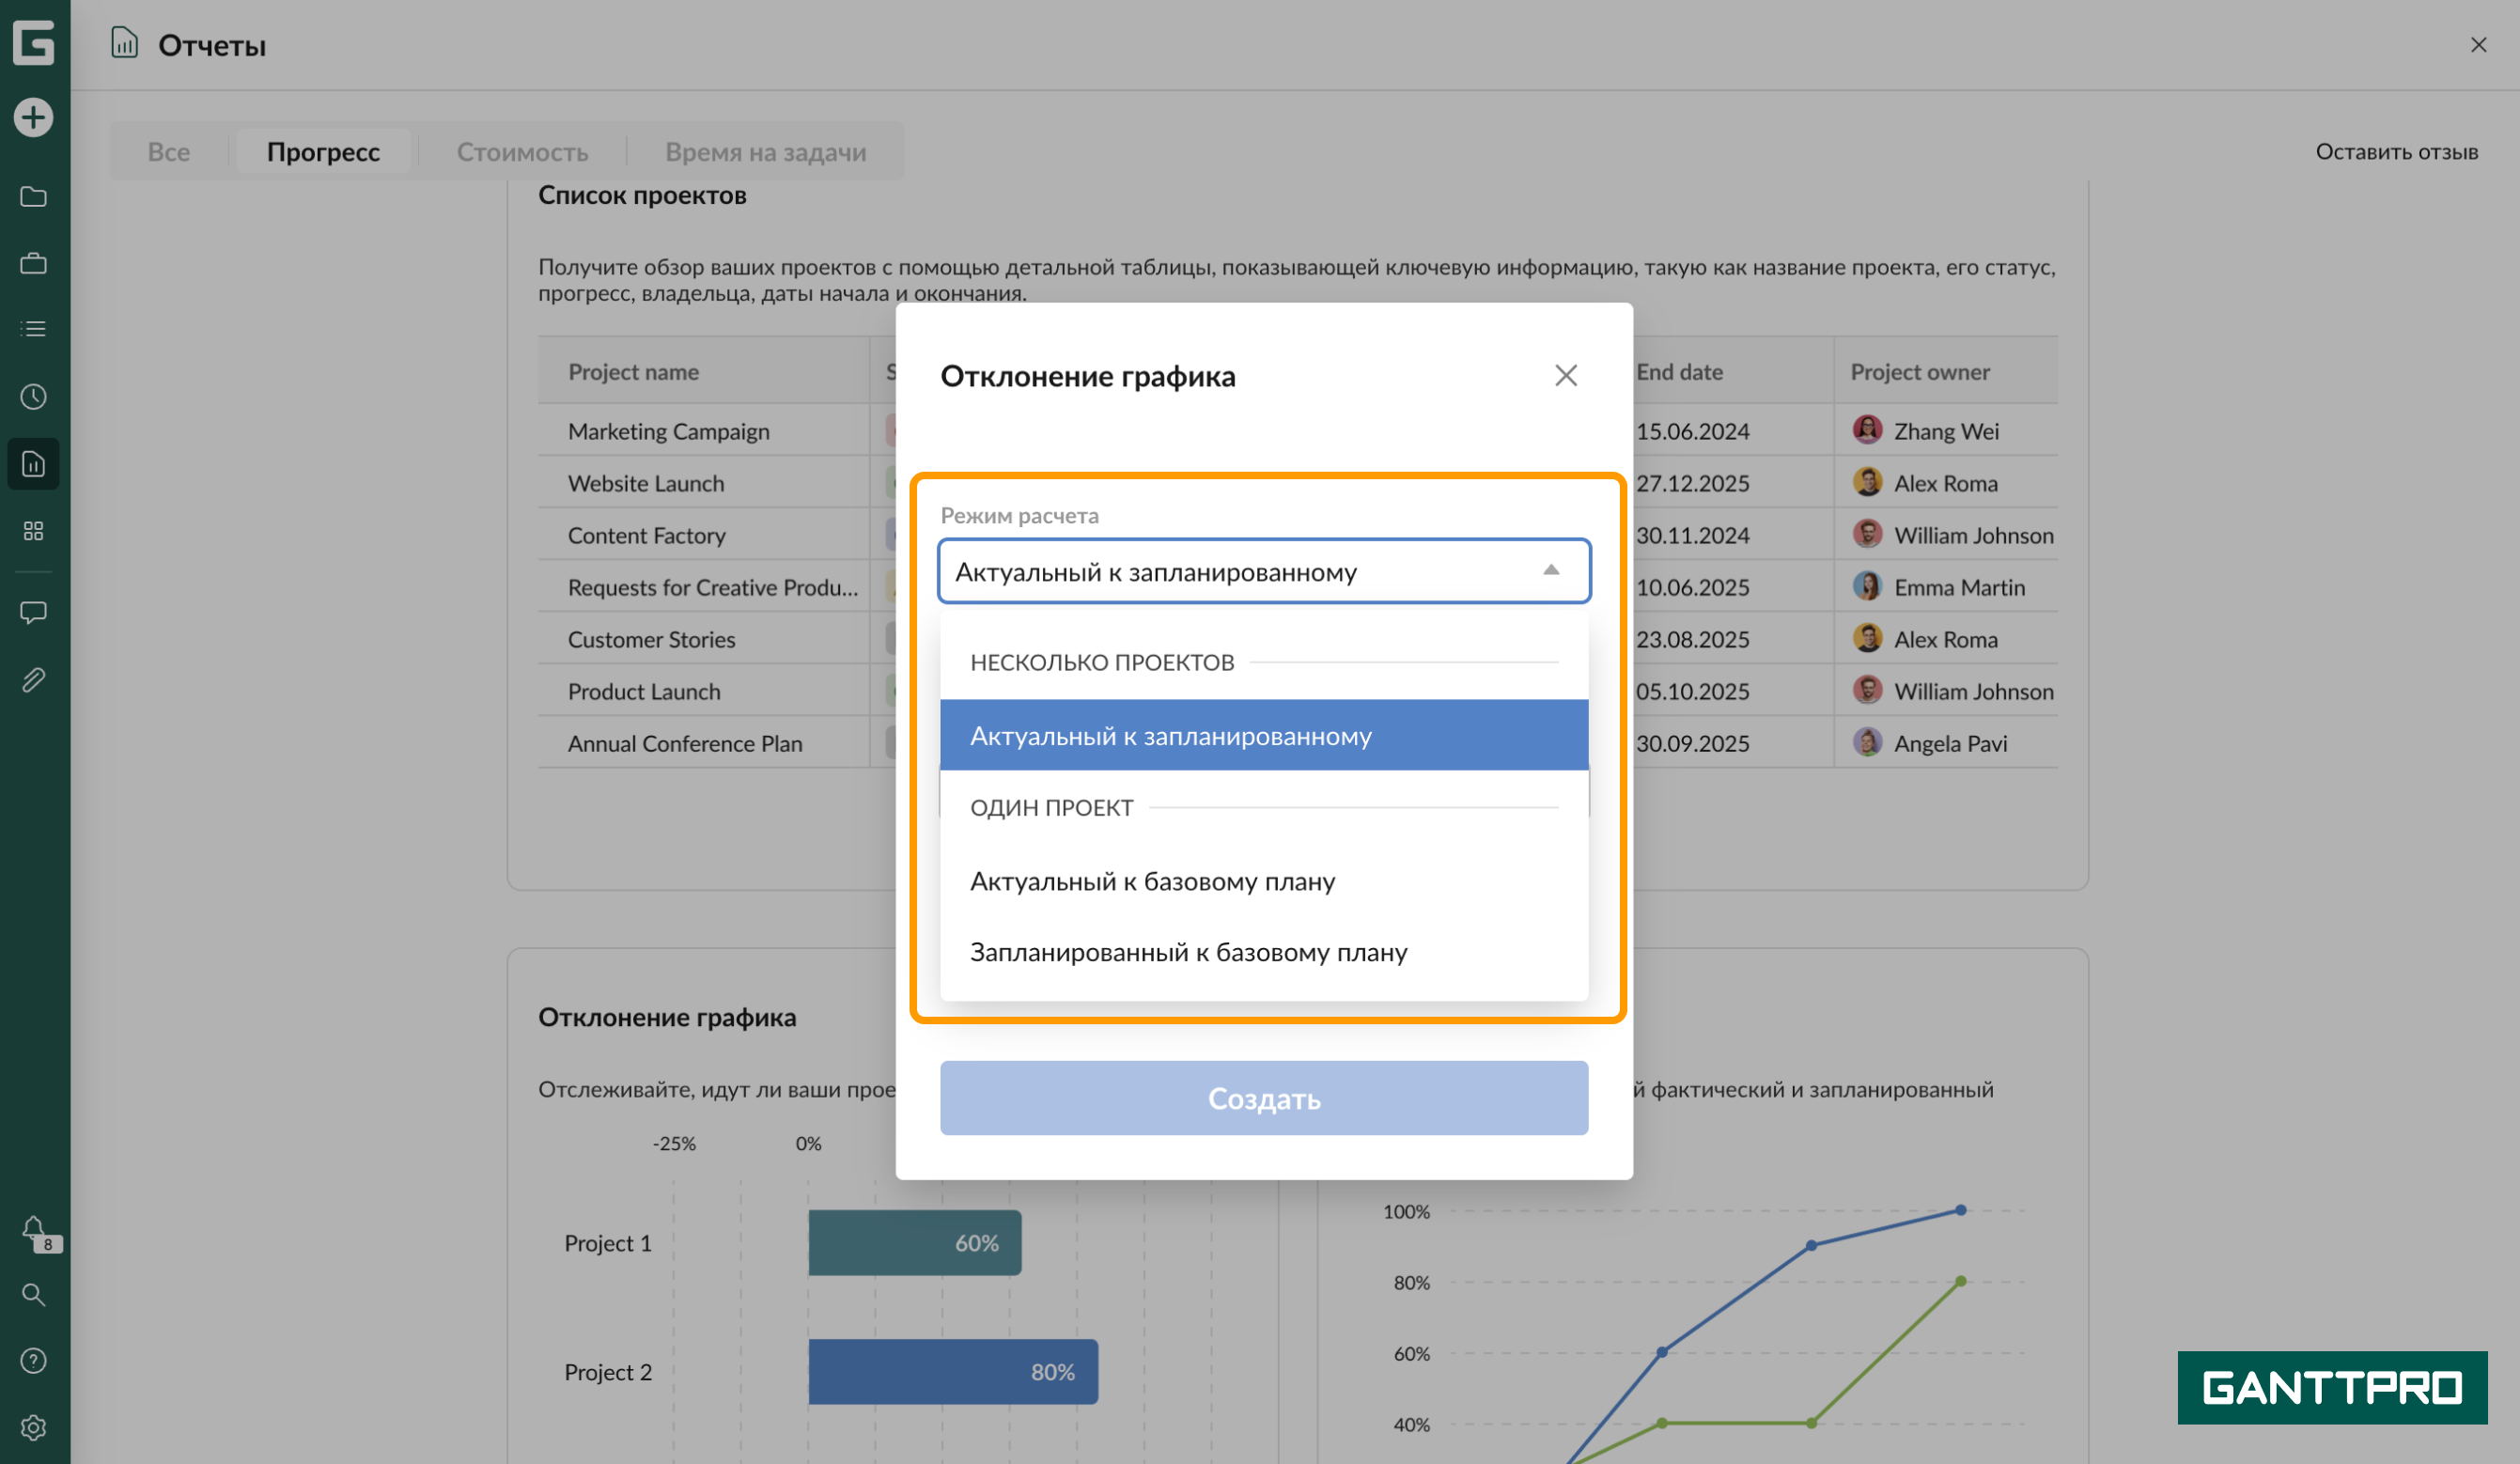Open the settings gear icon

[34, 1428]
